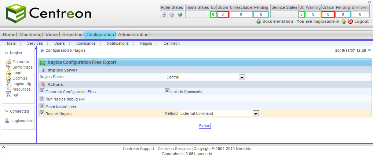
Task: Open the Users submenu
Action: [59, 44]
